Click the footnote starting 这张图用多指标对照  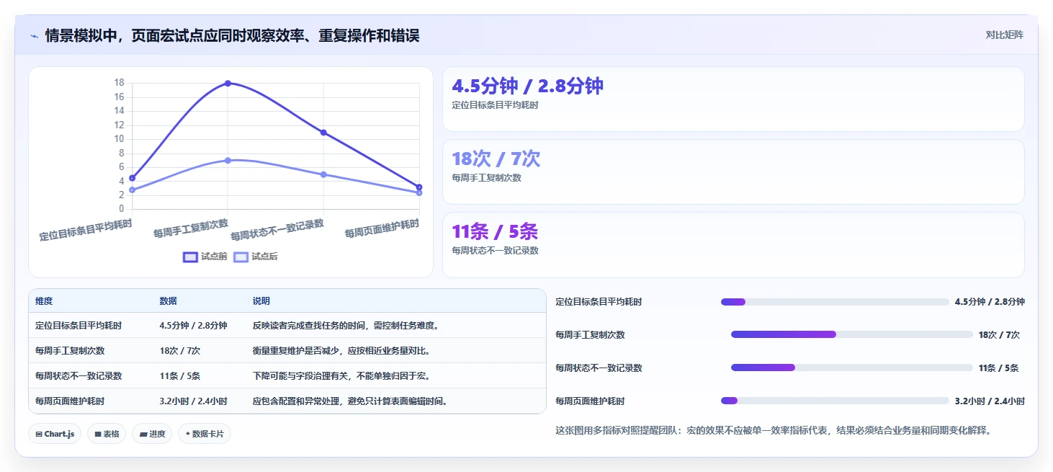774,431
